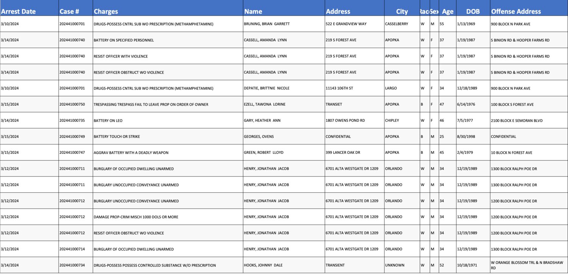The image size is (568, 274).
Task: Click case number 202441000750
Action: coord(72,104)
